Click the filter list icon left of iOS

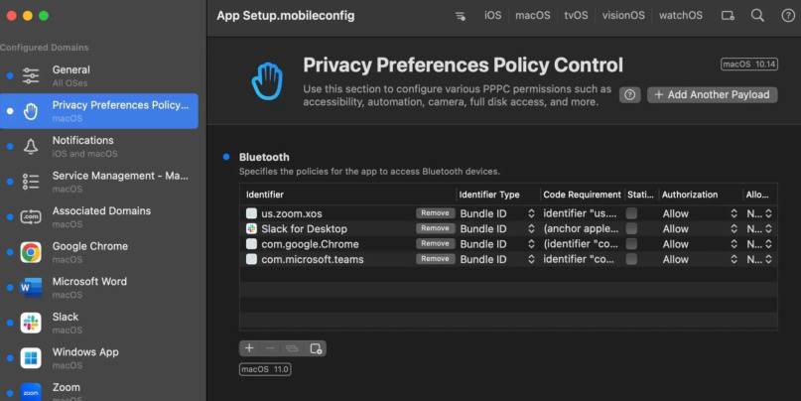[461, 16]
